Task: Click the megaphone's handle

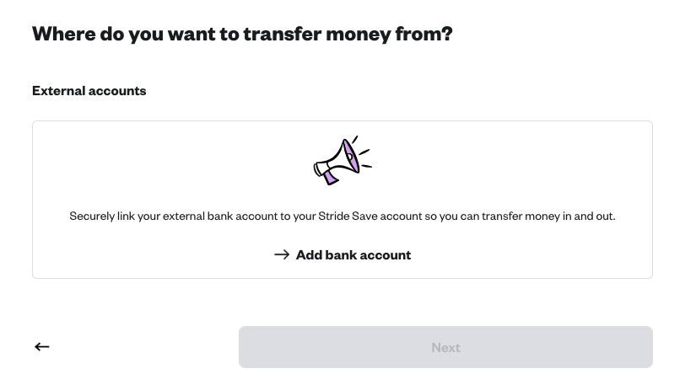Action: (x=330, y=177)
